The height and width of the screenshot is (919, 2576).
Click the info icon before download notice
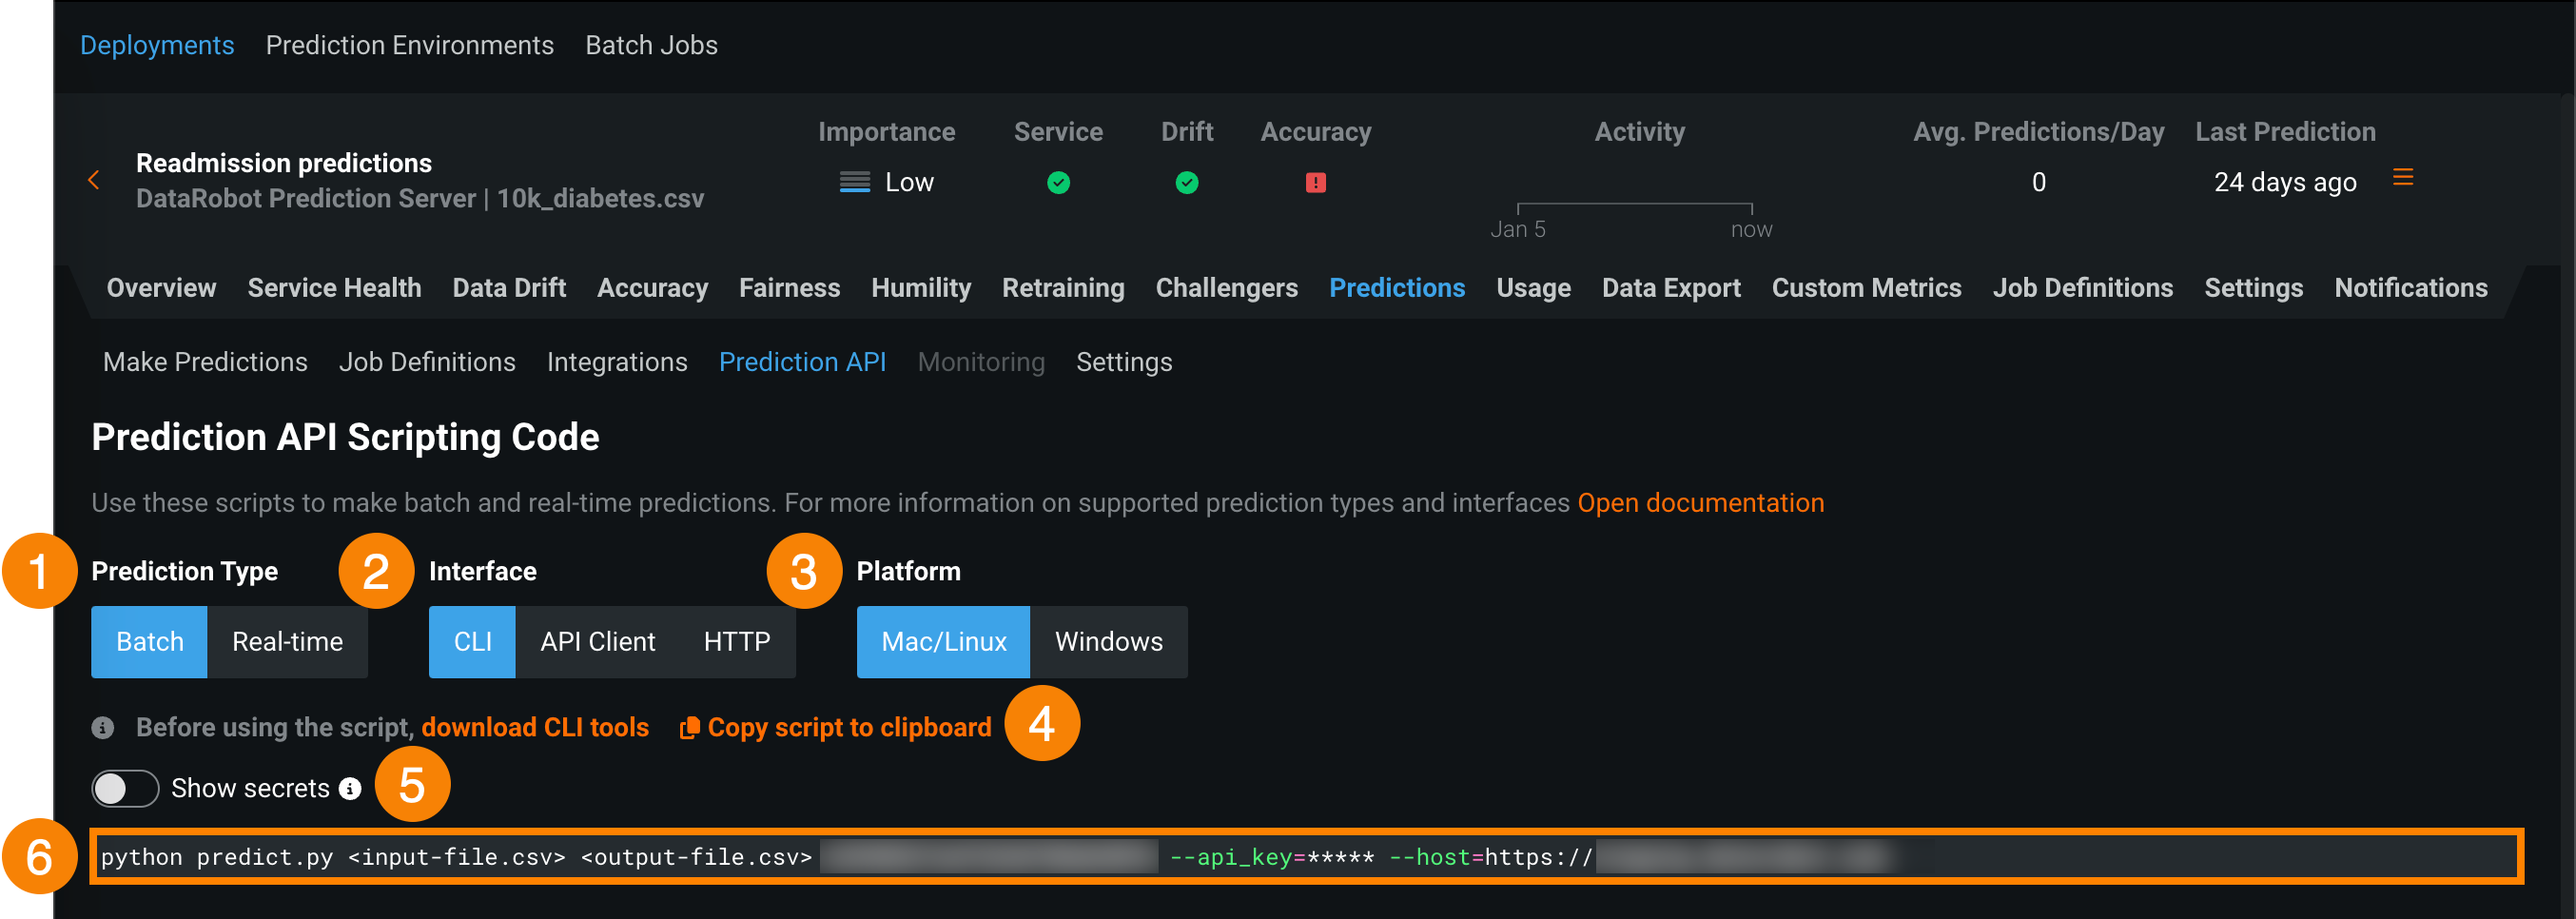pos(102,728)
